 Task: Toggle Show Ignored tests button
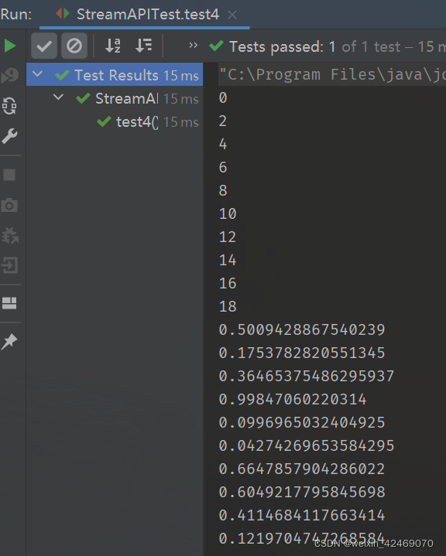point(74,46)
